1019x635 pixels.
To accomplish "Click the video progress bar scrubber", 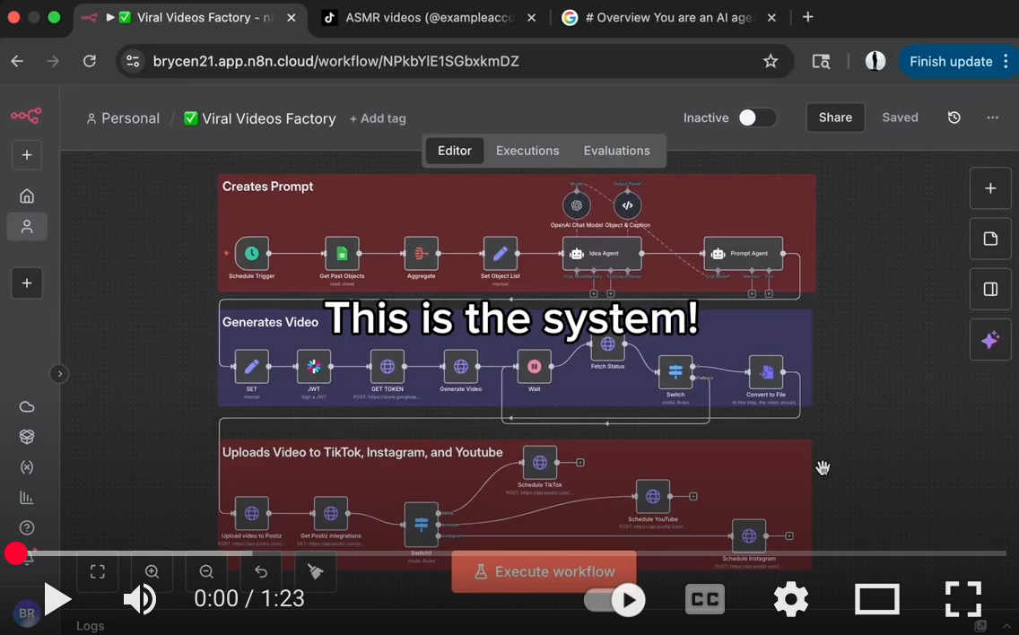I will [16, 553].
